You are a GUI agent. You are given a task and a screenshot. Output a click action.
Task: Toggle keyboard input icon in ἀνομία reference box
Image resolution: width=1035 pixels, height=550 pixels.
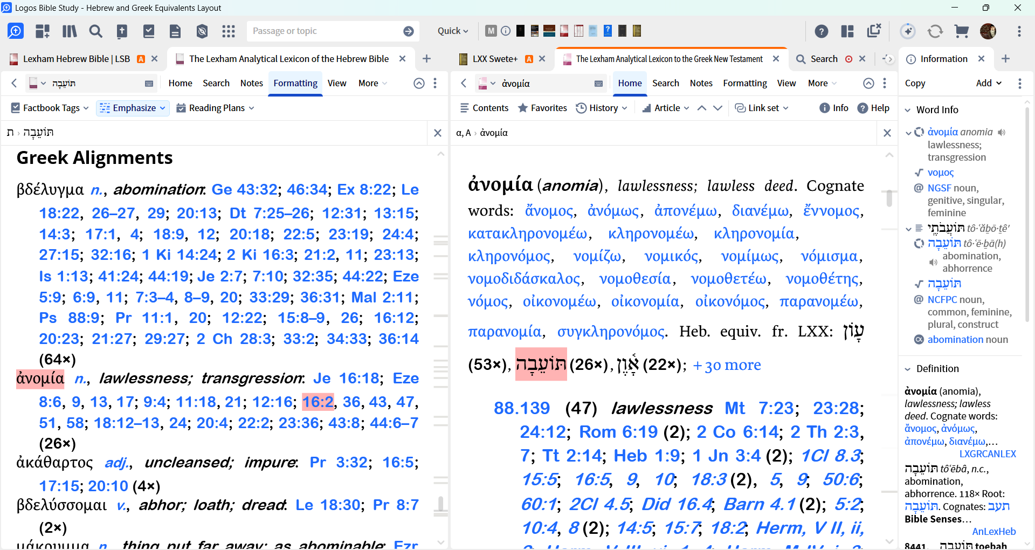point(598,84)
